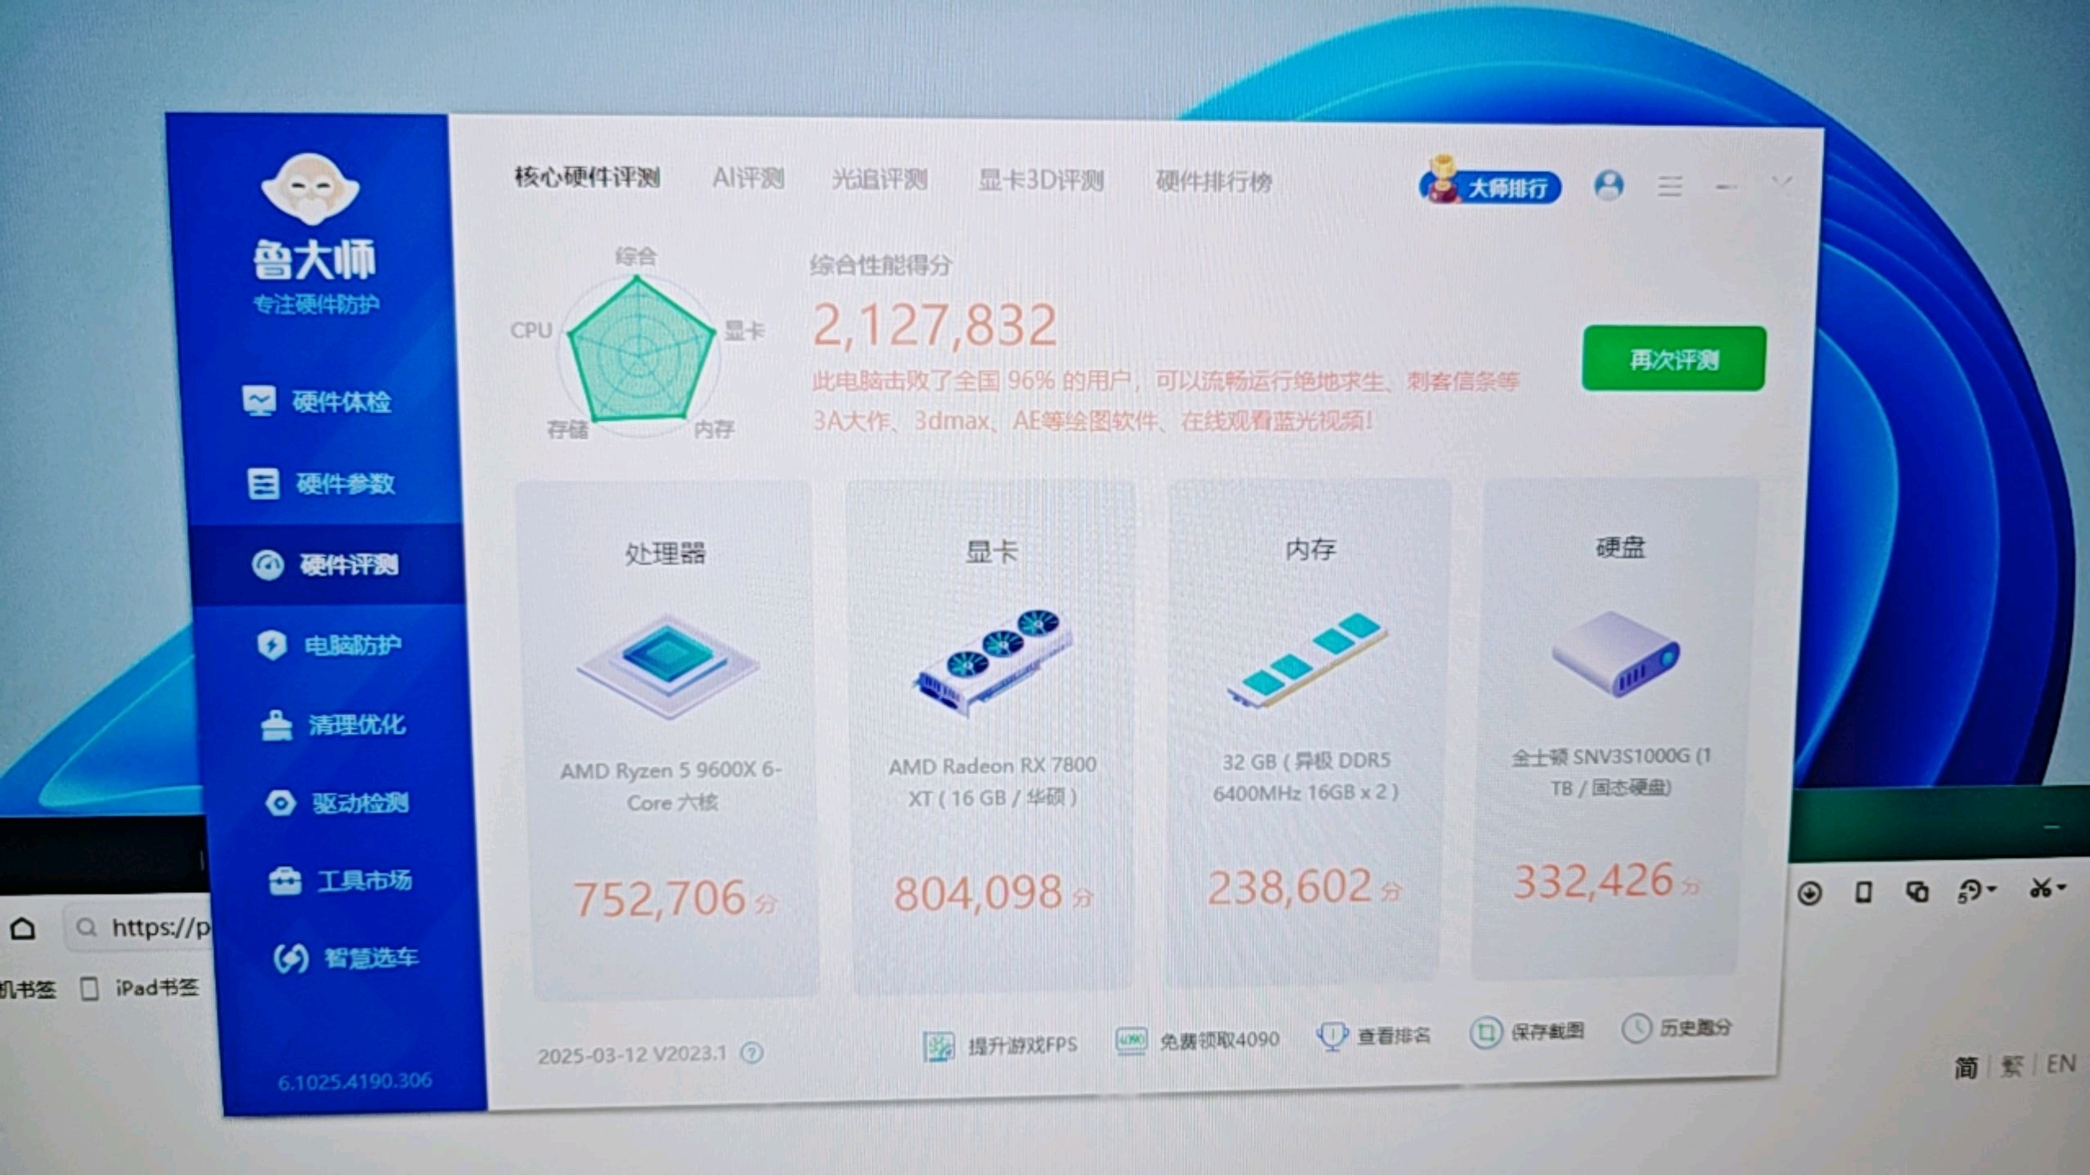Click the processor score 752,706
Viewport: 2090px width, 1175px height.
[x=660, y=898]
